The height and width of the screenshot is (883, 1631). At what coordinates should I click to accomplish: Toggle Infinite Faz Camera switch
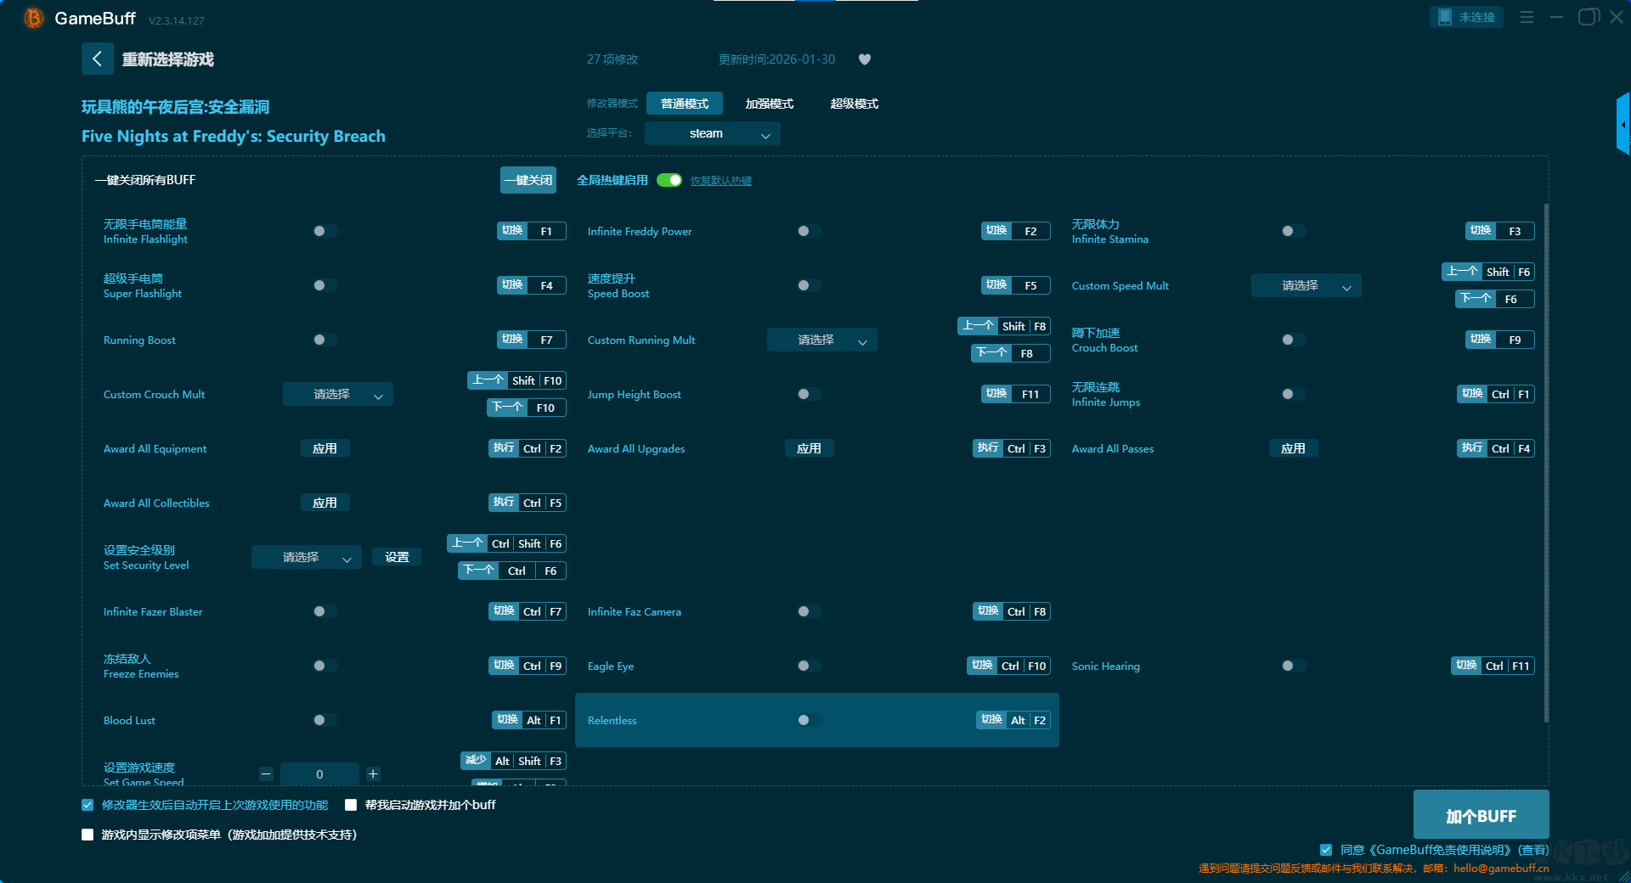[809, 611]
